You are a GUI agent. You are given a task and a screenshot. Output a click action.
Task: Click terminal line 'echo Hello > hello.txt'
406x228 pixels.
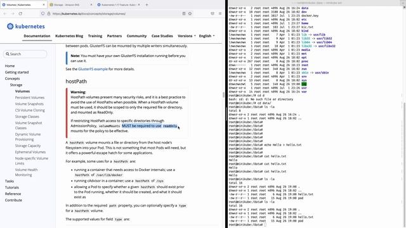265,145
